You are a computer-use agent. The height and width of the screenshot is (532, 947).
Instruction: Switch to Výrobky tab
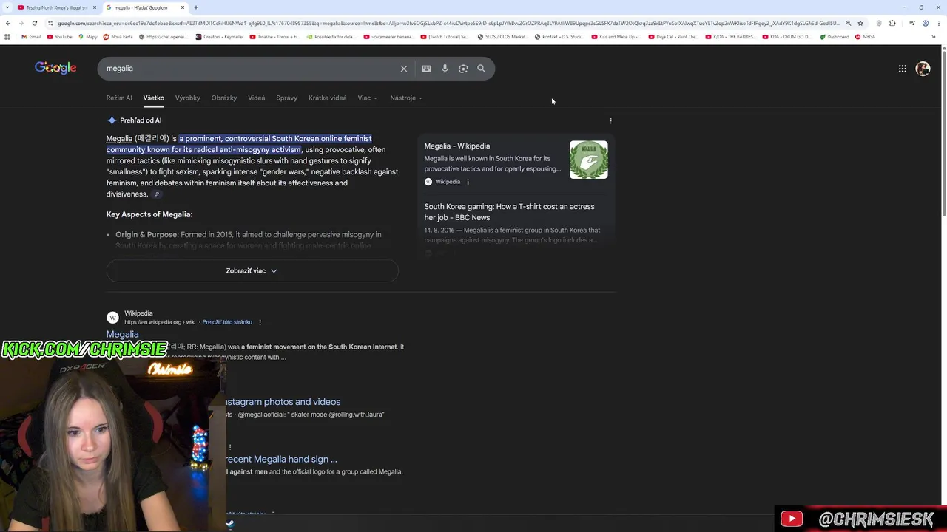pos(188,98)
